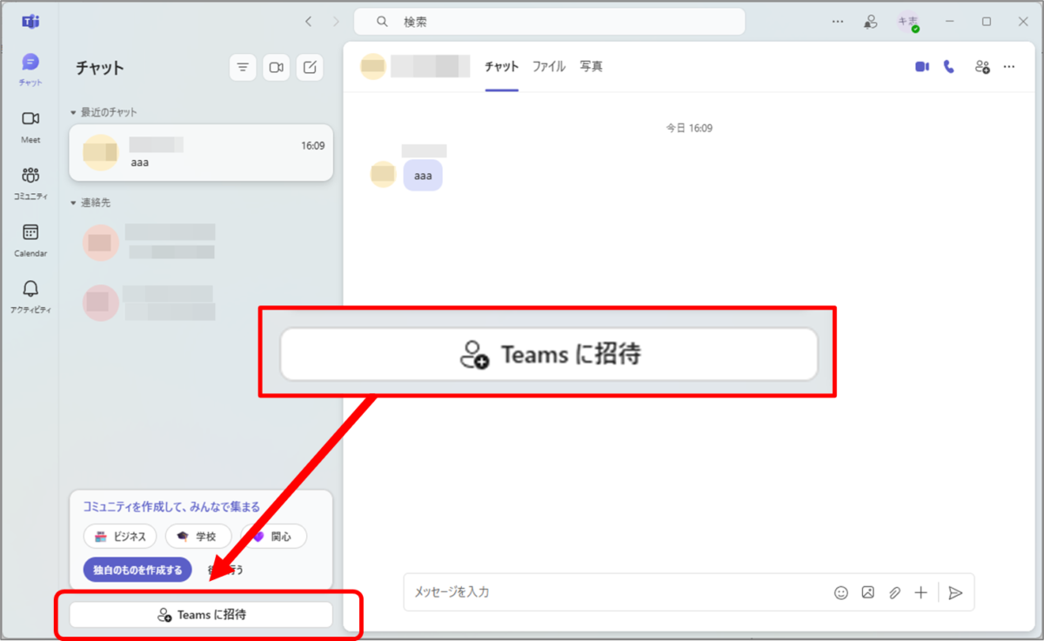
Task: Start an audio call with the phone icon
Action: click(949, 67)
